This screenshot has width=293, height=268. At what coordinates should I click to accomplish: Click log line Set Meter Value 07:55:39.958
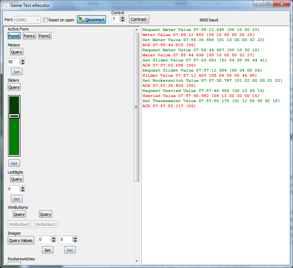click(x=203, y=40)
